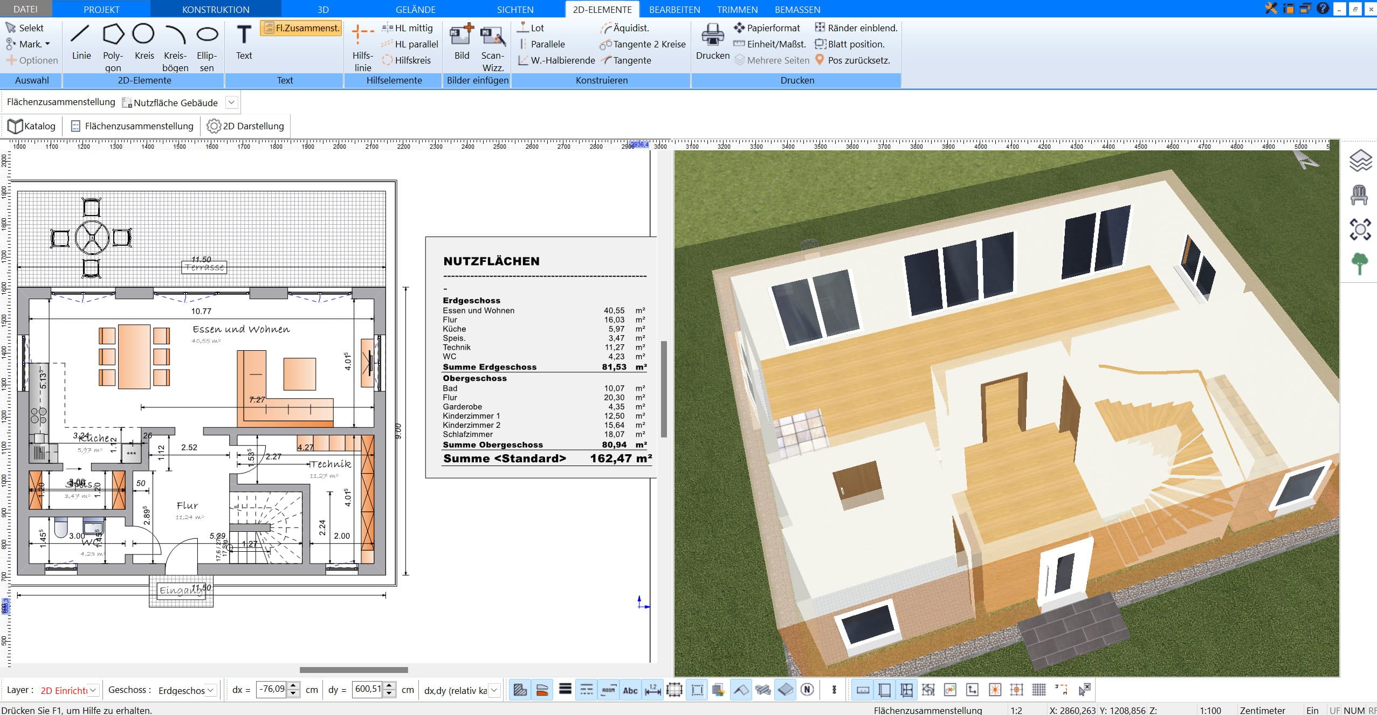The width and height of the screenshot is (1377, 715).
Task: Select the Hilfslinie guide line tool
Action: click(x=363, y=47)
